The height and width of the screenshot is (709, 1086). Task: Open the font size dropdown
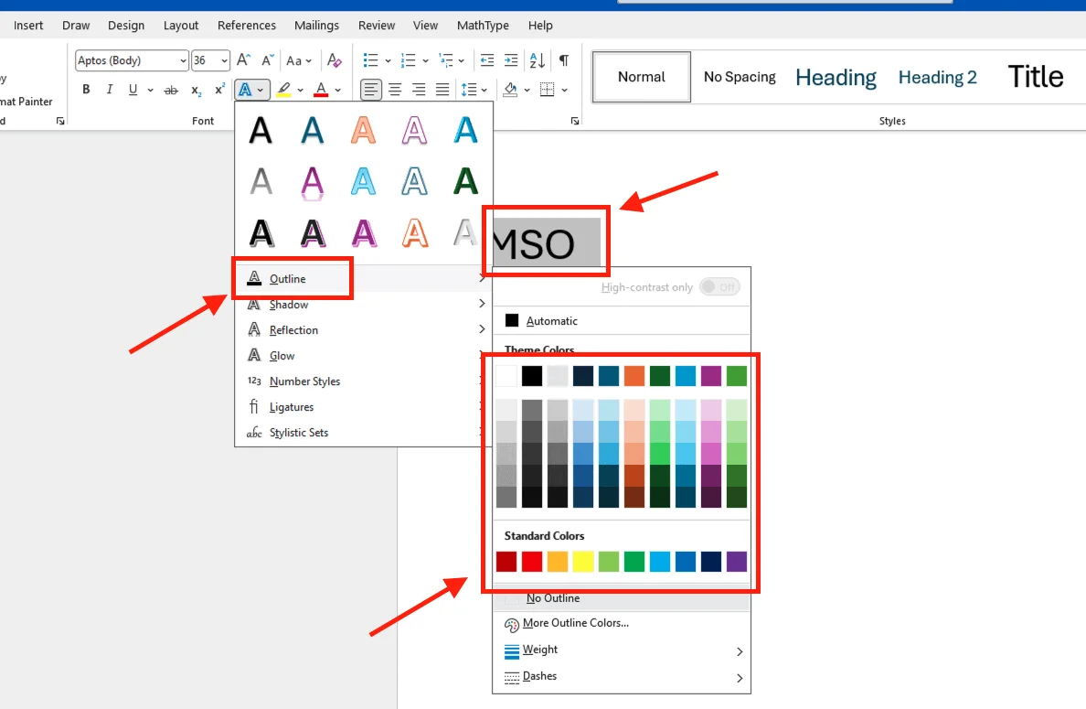[224, 60]
